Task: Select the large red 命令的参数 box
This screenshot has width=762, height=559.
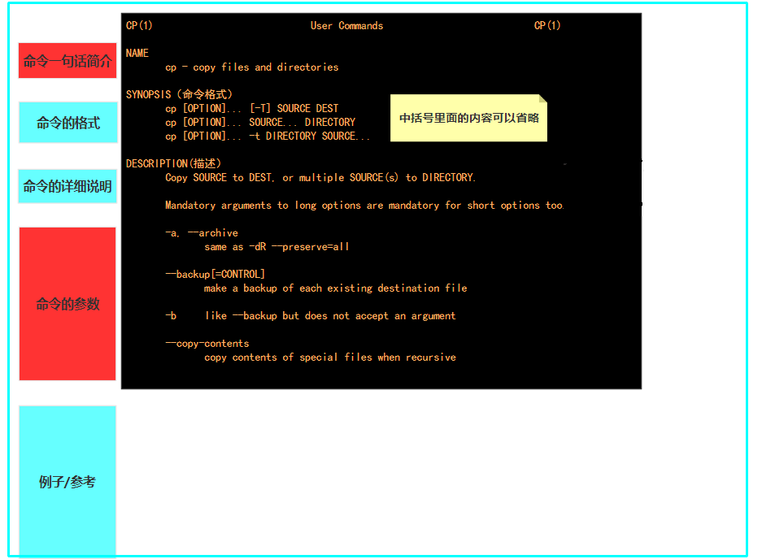Action: point(67,304)
